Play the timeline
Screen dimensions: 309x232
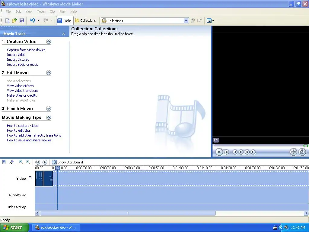[45, 162]
